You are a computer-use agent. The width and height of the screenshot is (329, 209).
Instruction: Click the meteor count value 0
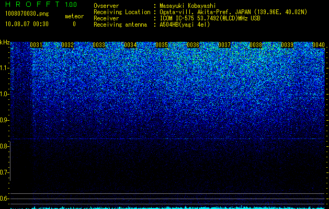coord(74,24)
